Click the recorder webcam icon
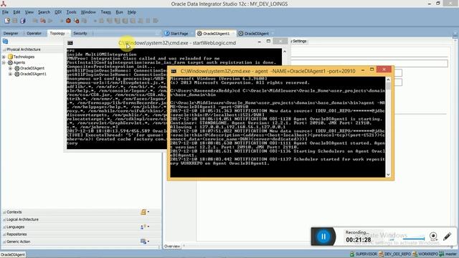Image resolution: width=459 pixels, height=258 pixels. [x=433, y=236]
